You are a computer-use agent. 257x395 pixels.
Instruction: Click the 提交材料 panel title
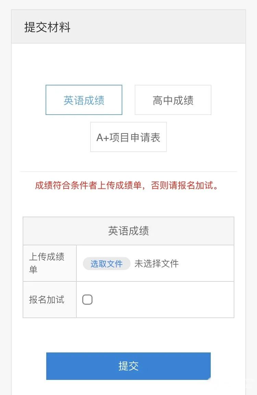click(x=47, y=27)
